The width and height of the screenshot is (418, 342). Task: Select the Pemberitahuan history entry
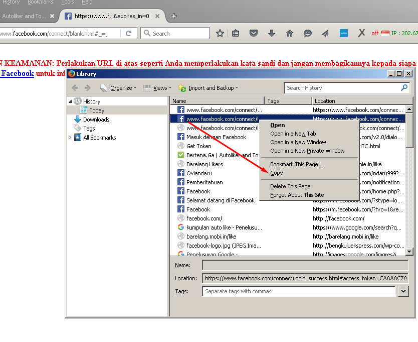204,182
